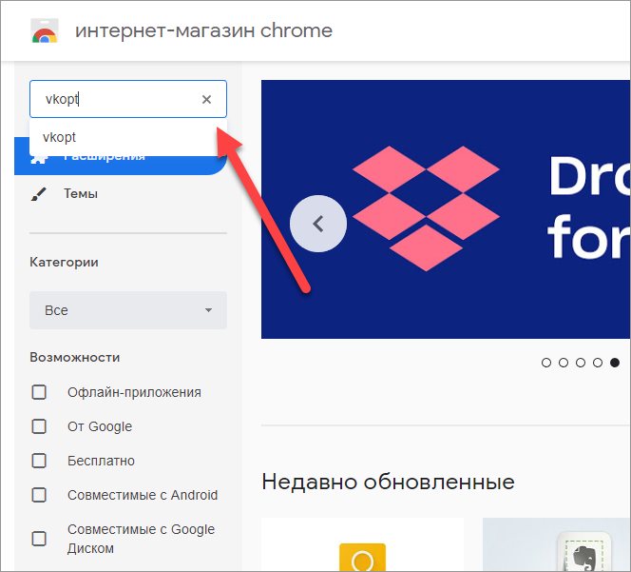Jump to the second carousel dot
This screenshot has height=572, width=631.
564,363
